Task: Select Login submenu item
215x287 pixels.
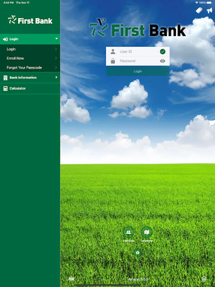Action: coord(30,49)
